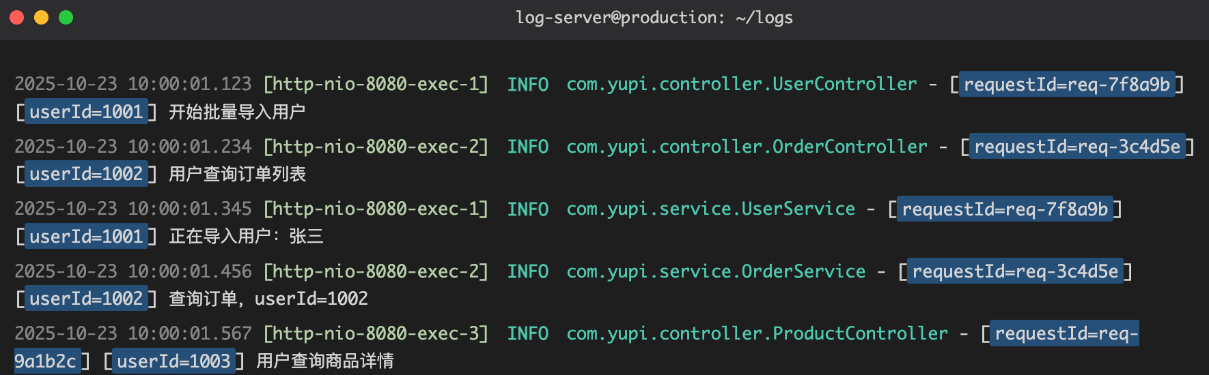1209x375 pixels.
Task: Select highlighted requestId=req-7f8a9b on UserController line
Action: [x=1066, y=85]
